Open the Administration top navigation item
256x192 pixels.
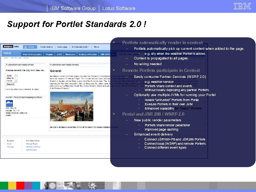coord(46,47)
